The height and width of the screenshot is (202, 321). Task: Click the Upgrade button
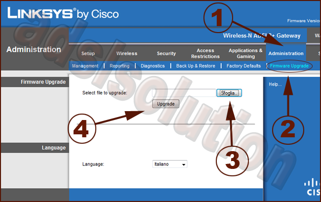coord(165,104)
